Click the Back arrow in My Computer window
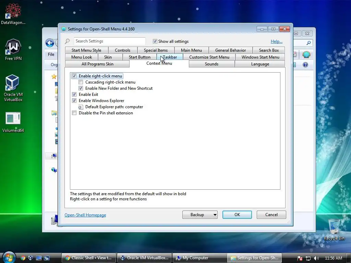Image resolution: width=351 pixels, height=263 pixels. pos(50,43)
